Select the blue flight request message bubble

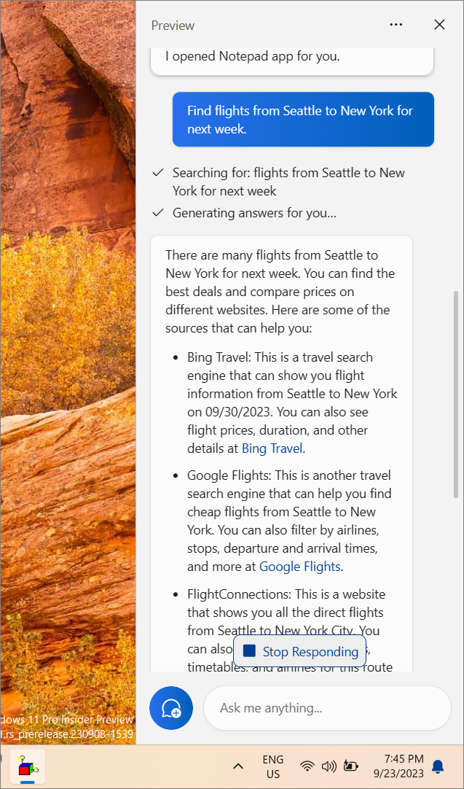click(303, 119)
